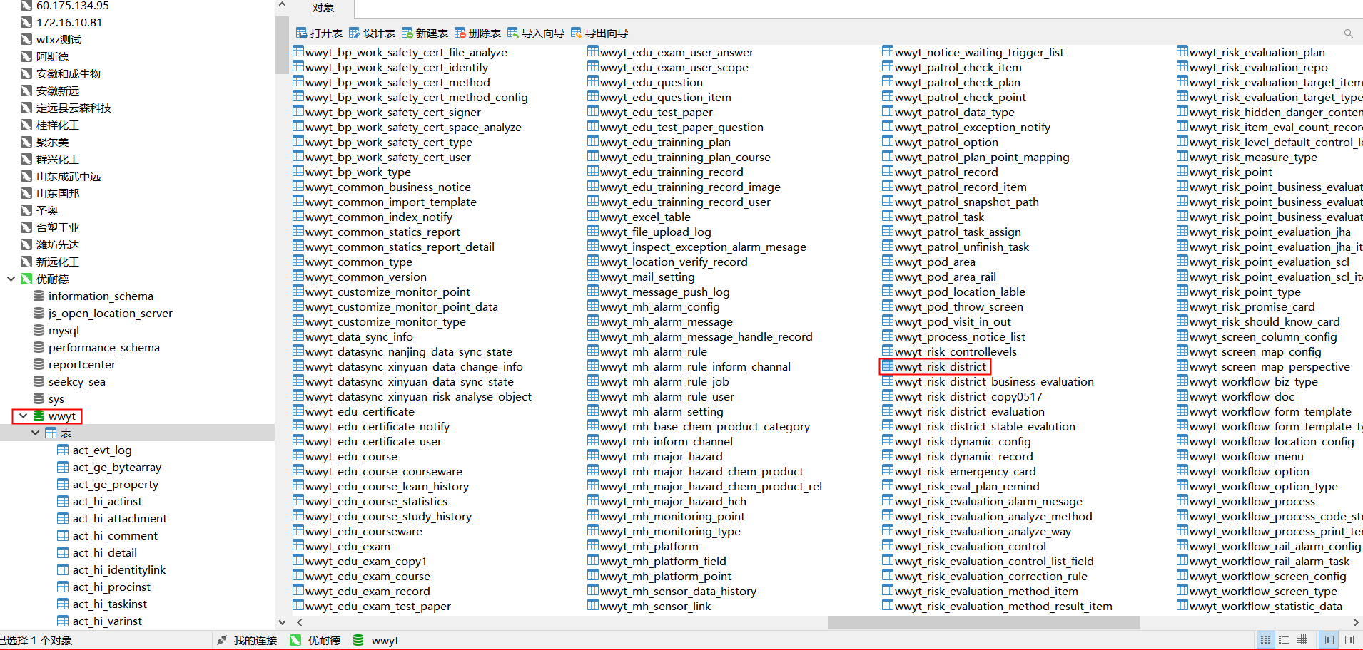
Task: Click the wwyt_edu_exam table icon
Action: click(x=298, y=546)
